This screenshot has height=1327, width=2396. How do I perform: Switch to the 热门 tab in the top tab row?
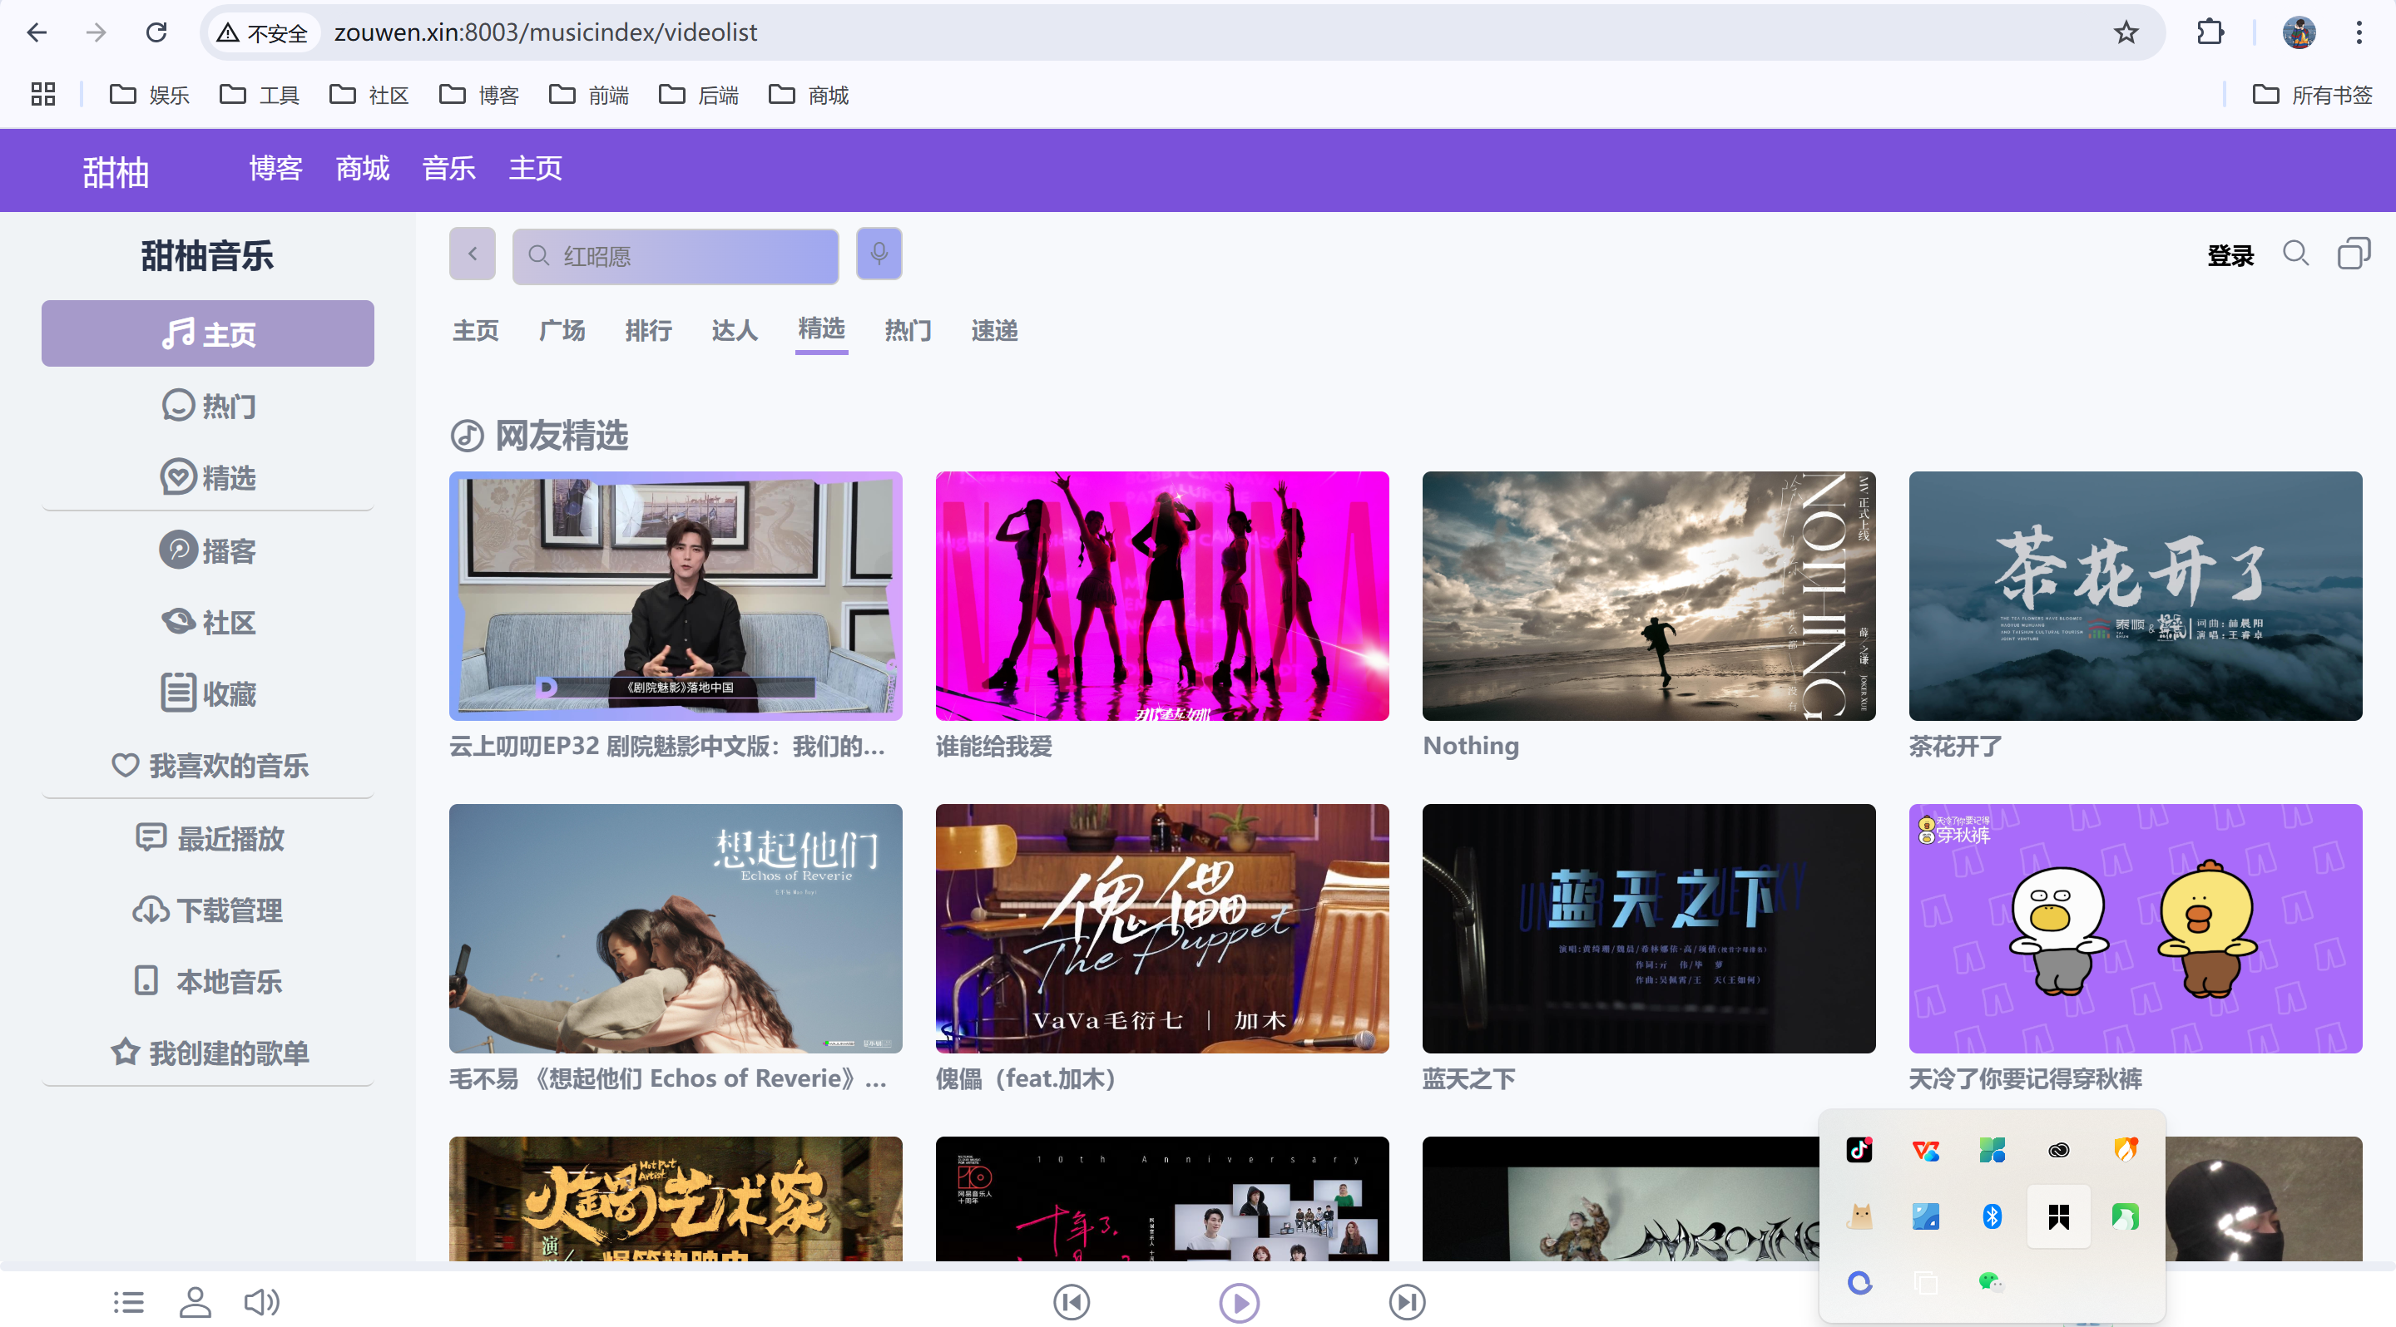[908, 331]
